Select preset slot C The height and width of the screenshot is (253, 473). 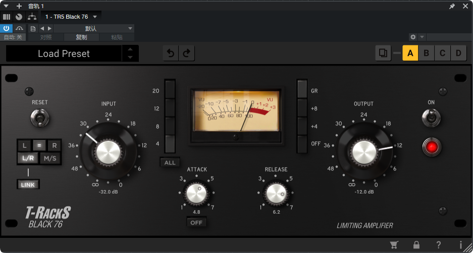point(442,53)
